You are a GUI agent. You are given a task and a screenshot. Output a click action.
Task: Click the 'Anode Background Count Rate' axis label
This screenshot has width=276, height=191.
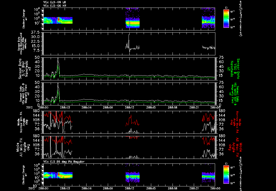pyautogui.click(x=22, y=44)
